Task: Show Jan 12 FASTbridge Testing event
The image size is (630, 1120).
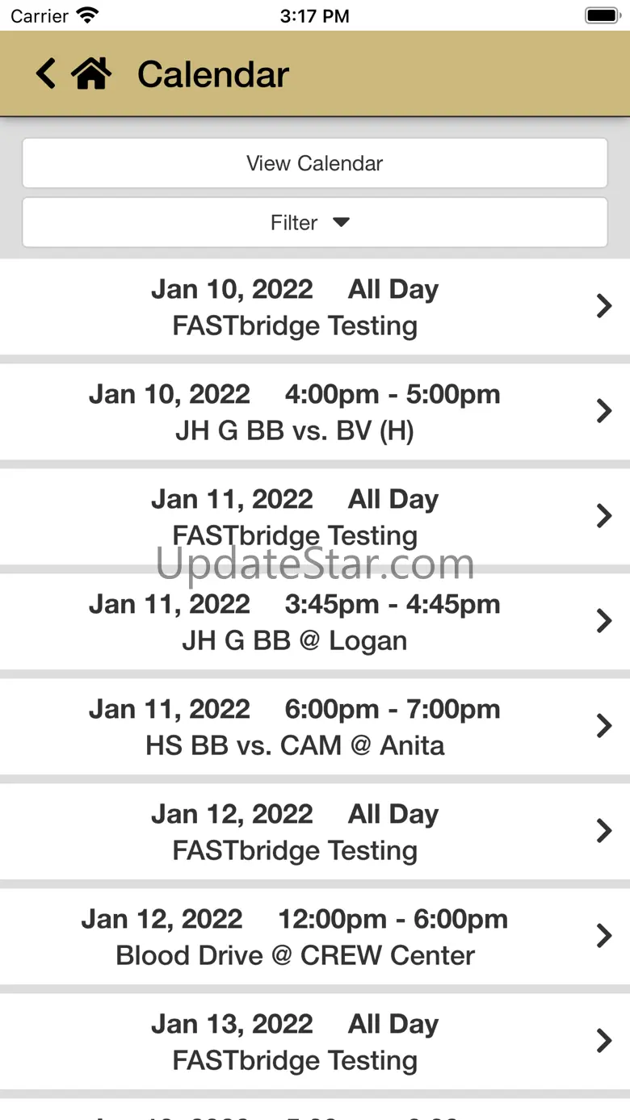Action: 295,832
